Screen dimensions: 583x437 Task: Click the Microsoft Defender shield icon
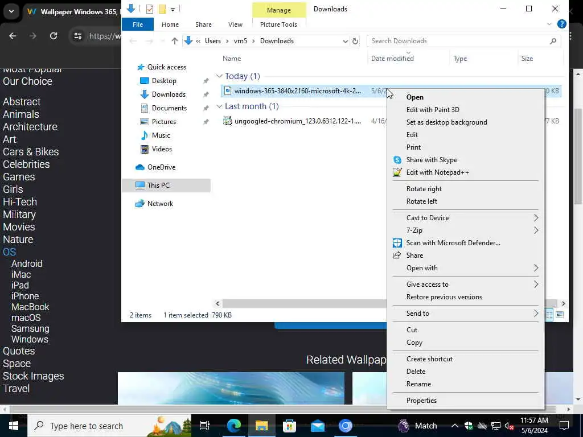(x=397, y=243)
